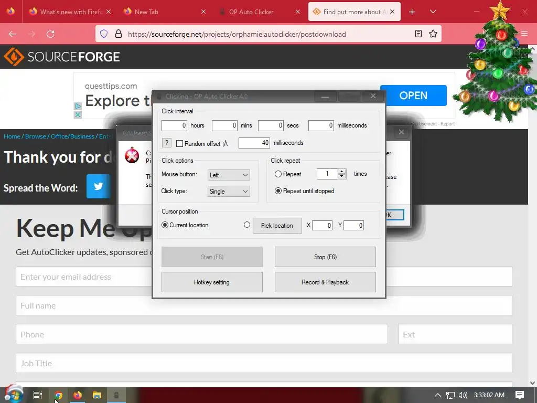
Task: Click the mins interval field
Action: click(224, 125)
